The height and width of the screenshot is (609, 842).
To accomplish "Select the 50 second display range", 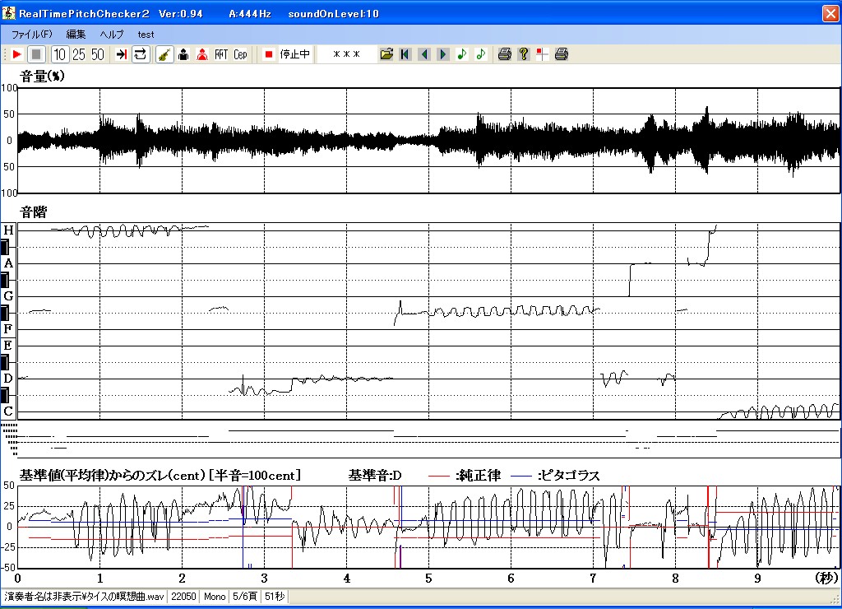I will tap(98, 54).
